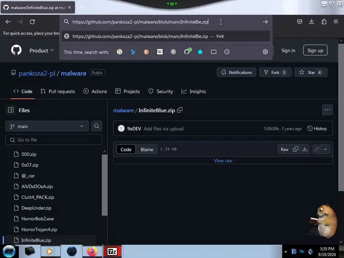The image size is (344, 258).
Task: Star the malware repository
Action: click(311, 73)
